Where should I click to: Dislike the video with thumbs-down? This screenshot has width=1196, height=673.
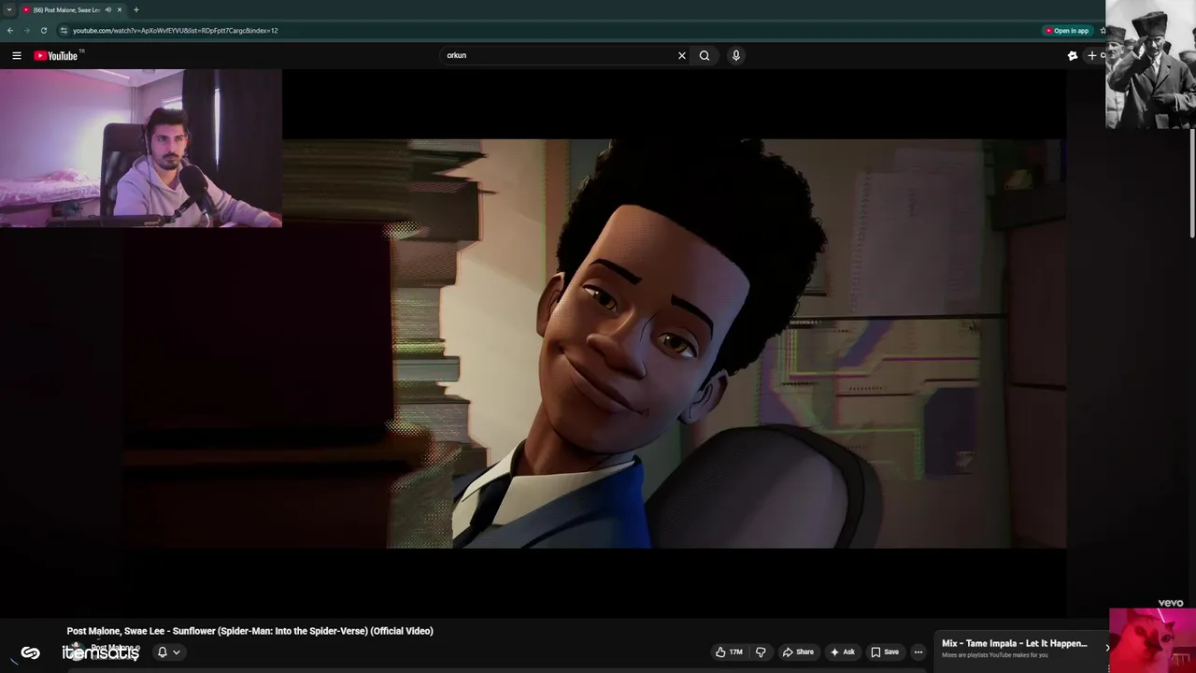click(761, 652)
